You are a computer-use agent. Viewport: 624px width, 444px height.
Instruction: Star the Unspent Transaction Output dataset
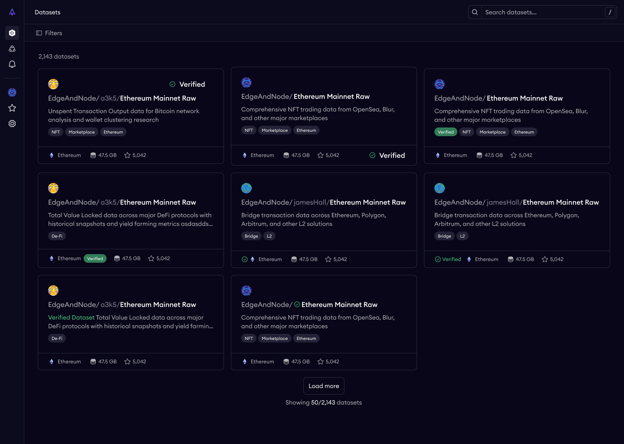(x=127, y=155)
